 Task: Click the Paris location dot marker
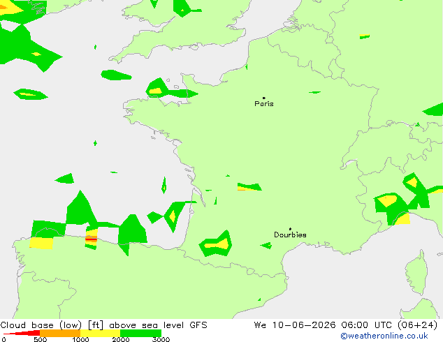click(x=264, y=98)
